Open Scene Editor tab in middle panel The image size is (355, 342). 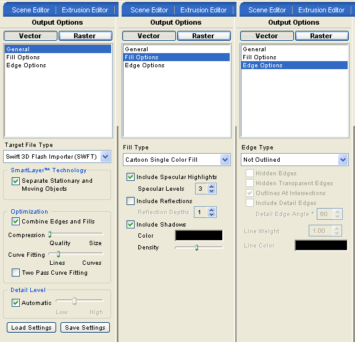pyautogui.click(x=149, y=10)
